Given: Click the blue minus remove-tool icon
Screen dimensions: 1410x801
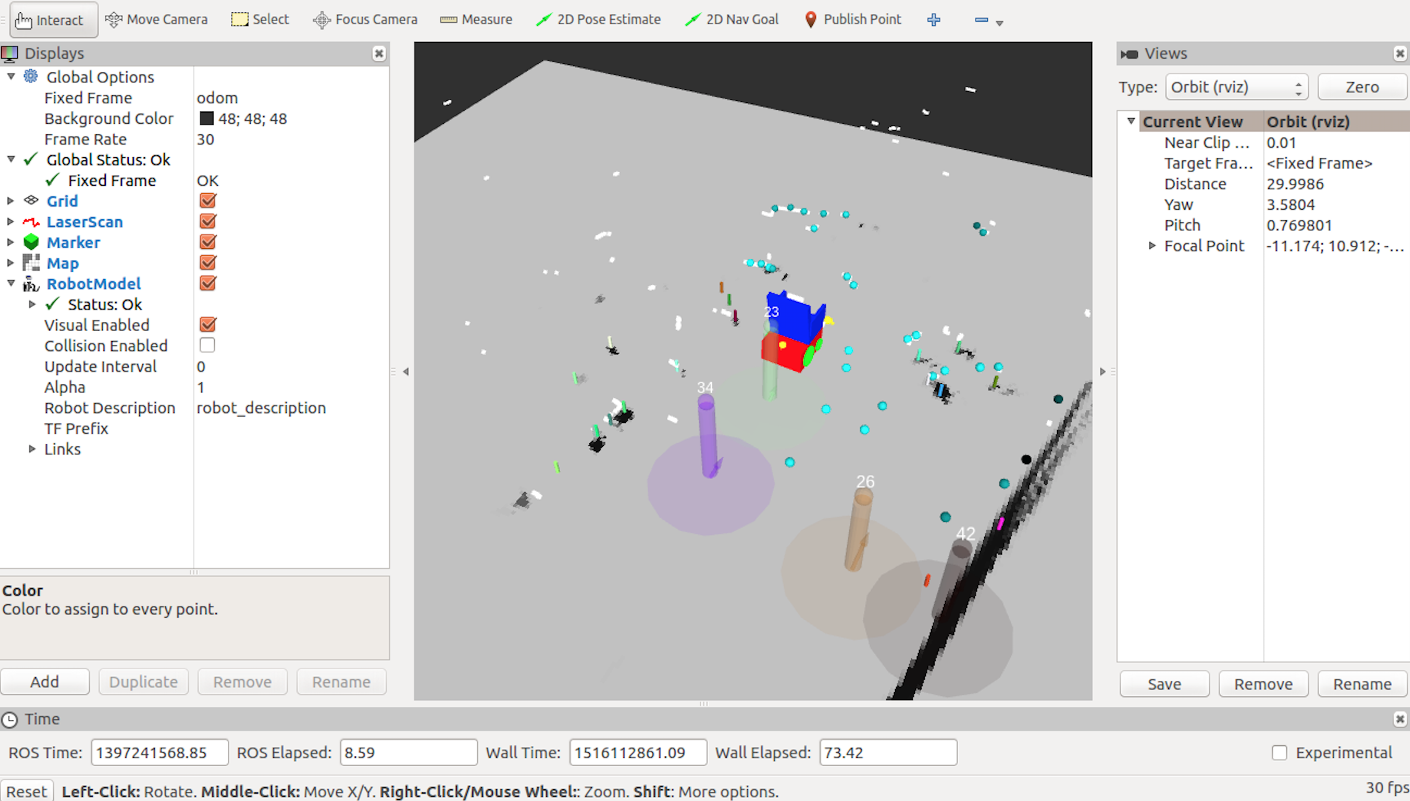Looking at the screenshot, I should [981, 20].
